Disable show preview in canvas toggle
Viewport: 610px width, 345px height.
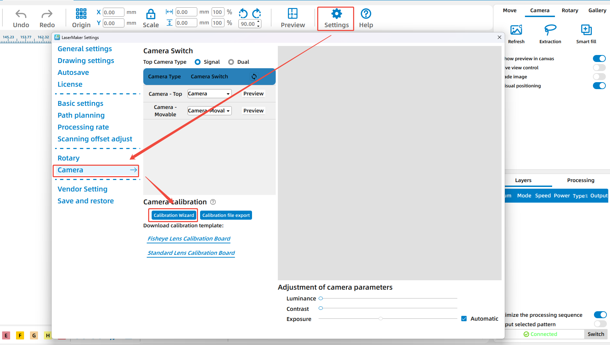[x=599, y=58]
